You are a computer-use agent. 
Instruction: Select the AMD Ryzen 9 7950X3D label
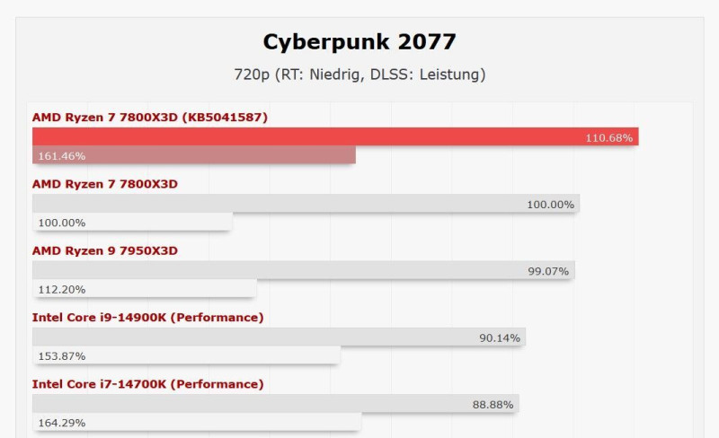click(105, 251)
